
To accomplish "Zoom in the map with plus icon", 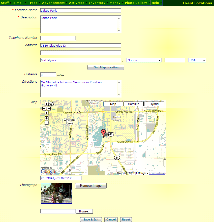I will [46, 118].
